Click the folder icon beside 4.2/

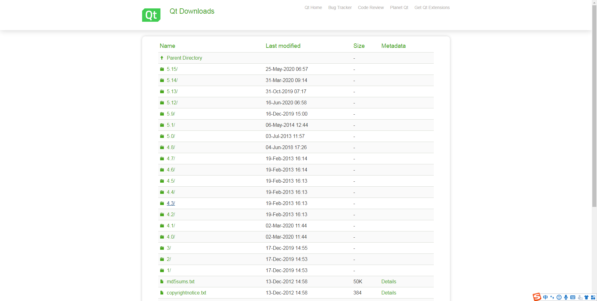[x=162, y=214]
